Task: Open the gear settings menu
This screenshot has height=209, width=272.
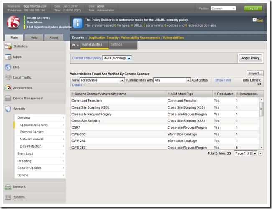Action: point(75,45)
